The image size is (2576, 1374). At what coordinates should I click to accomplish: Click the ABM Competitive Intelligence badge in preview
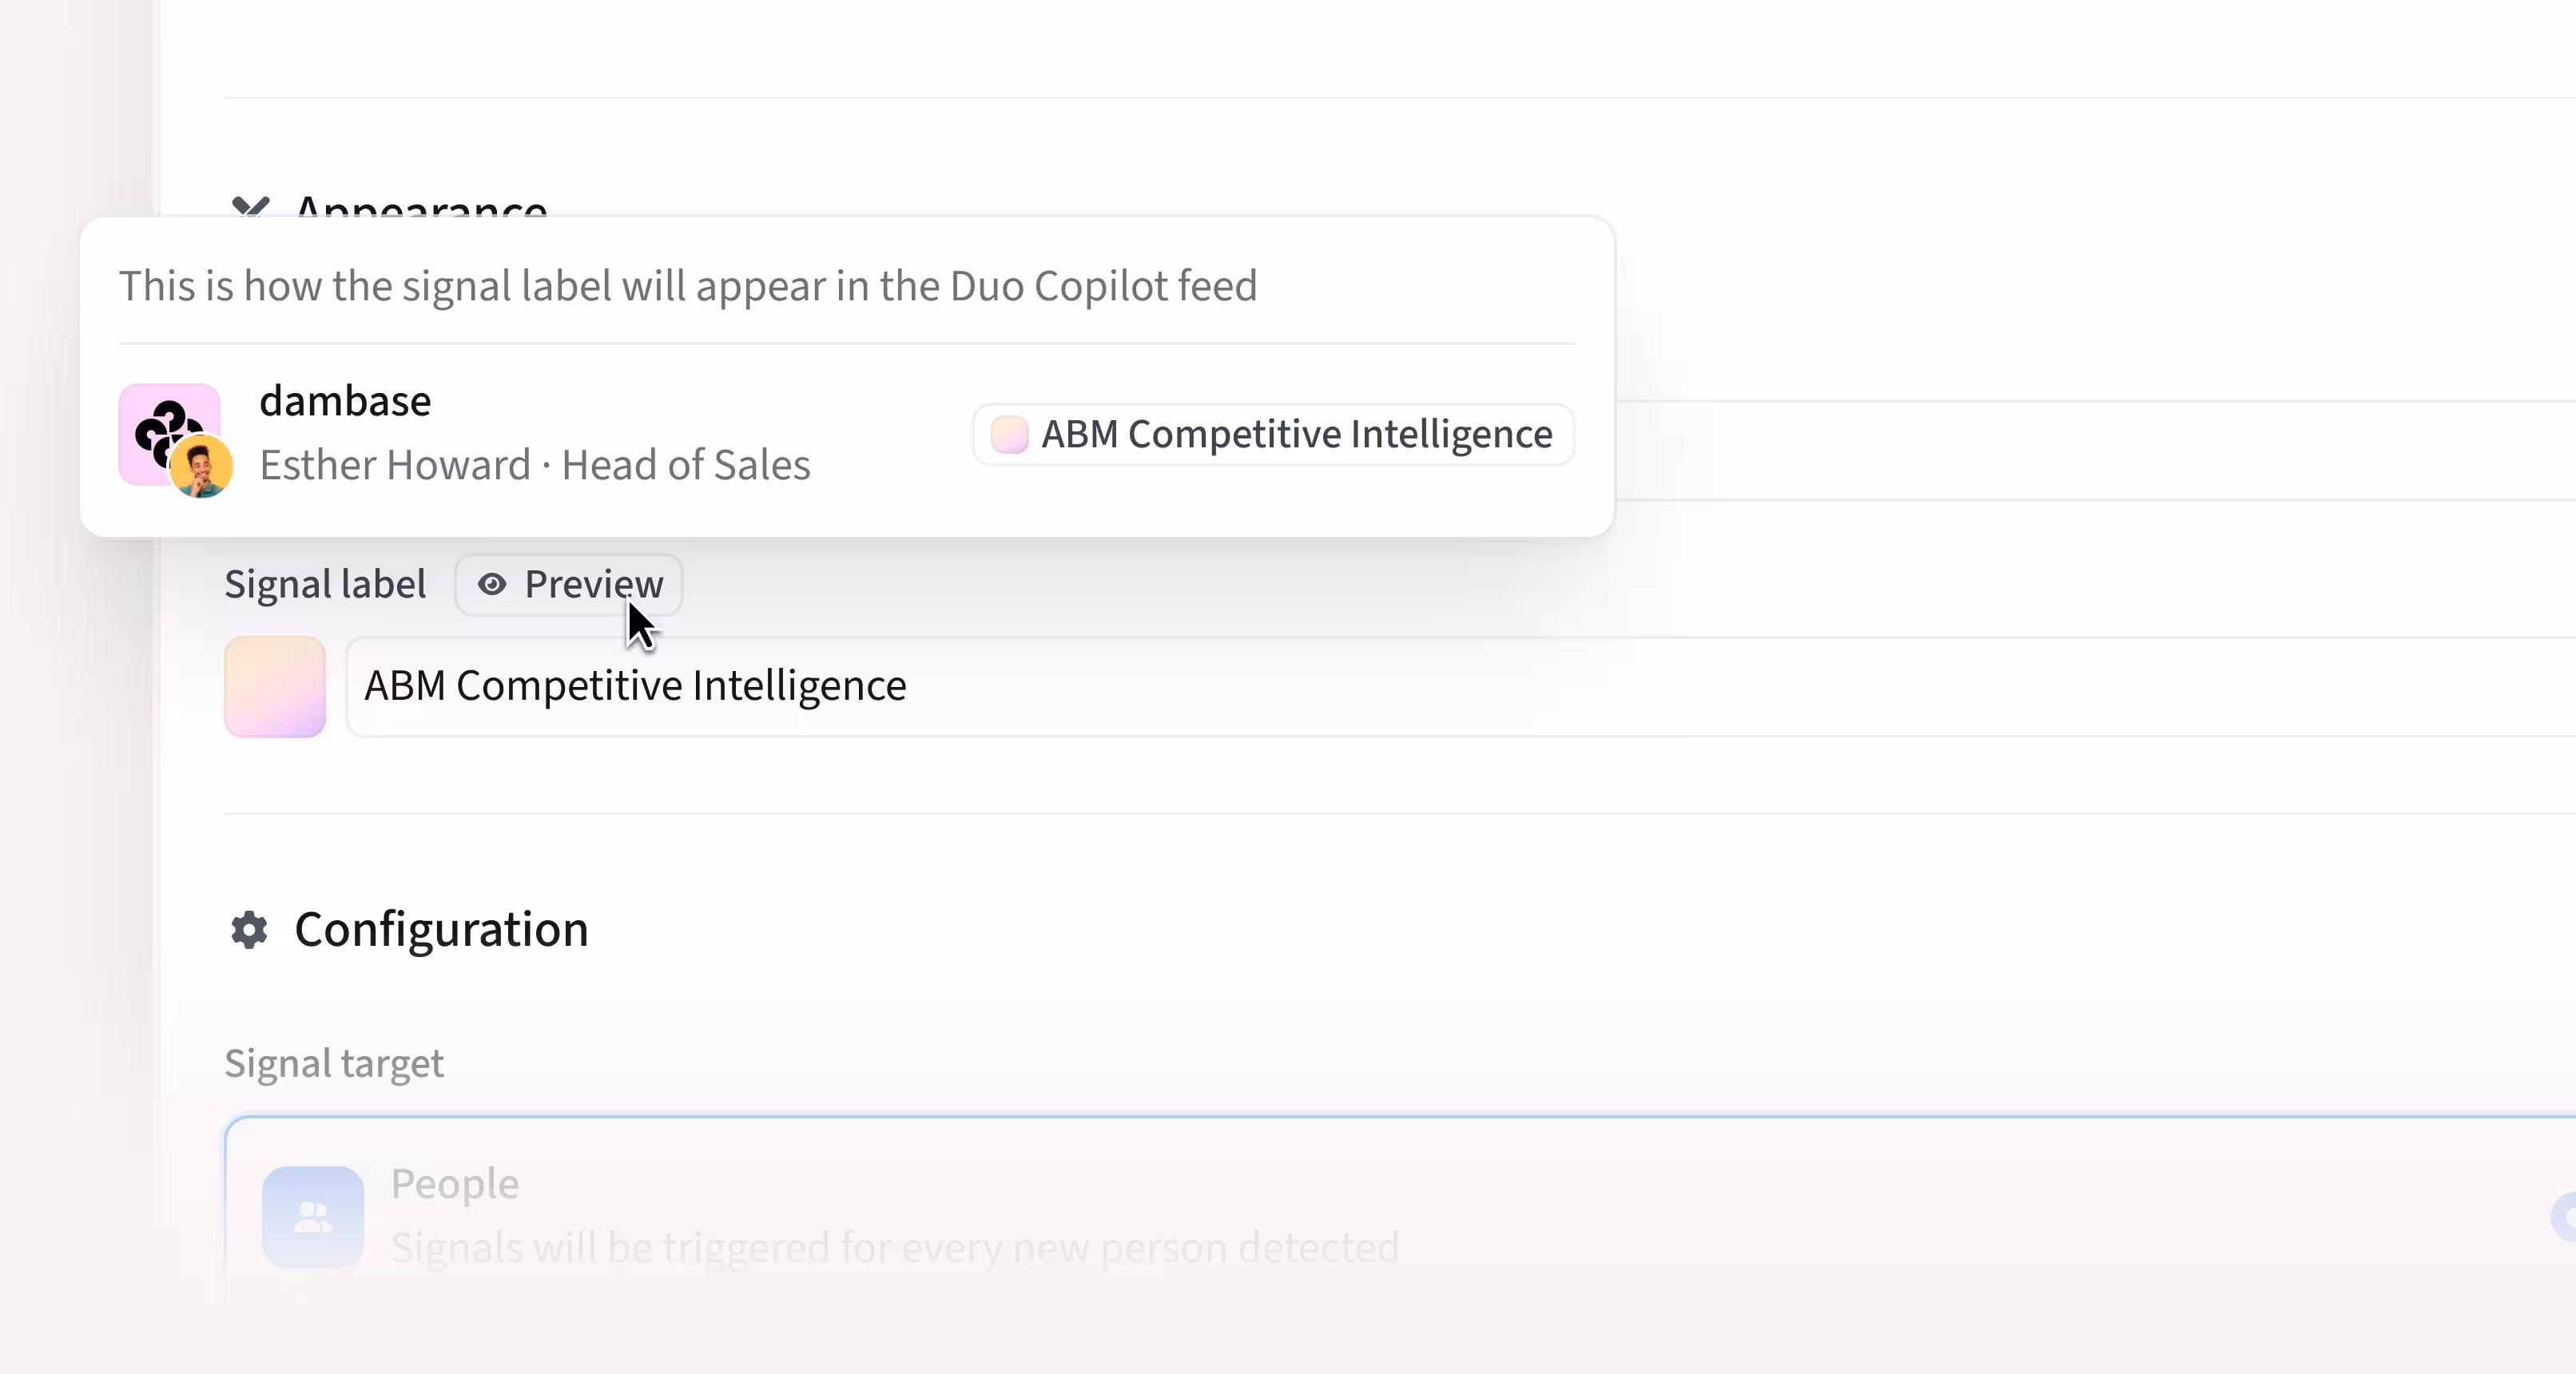(x=1273, y=435)
